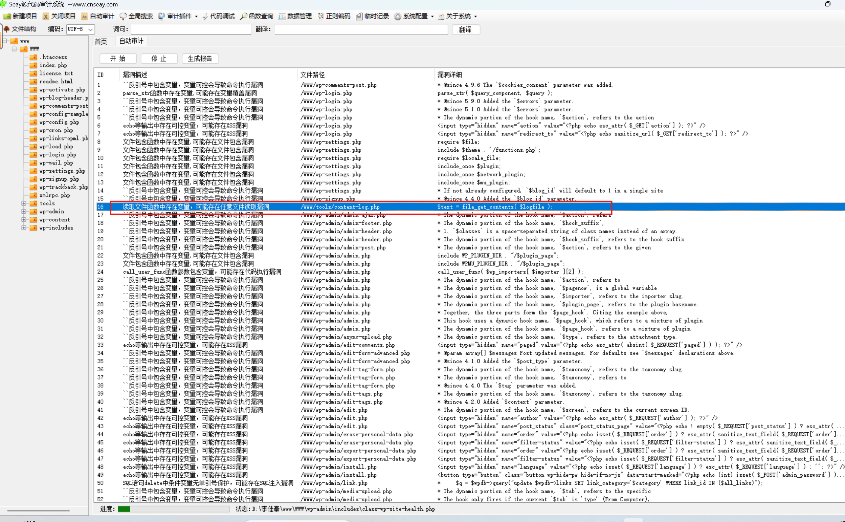Click the 生成报告 generate report button
Image resolution: width=845 pixels, height=522 pixels.
pos(200,59)
